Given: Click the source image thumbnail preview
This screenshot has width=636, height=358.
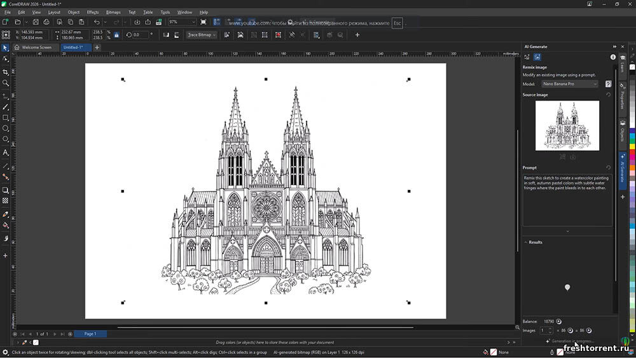Looking at the screenshot, I should pos(567,125).
